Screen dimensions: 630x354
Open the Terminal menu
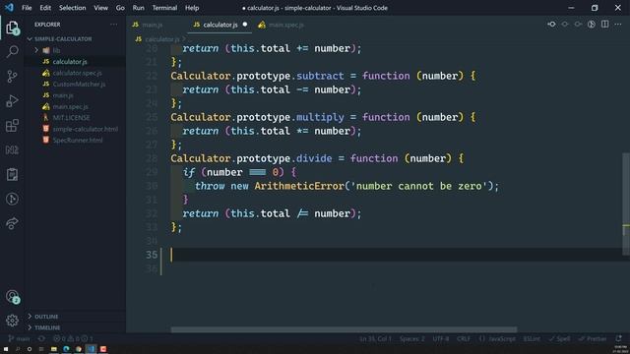tap(164, 8)
